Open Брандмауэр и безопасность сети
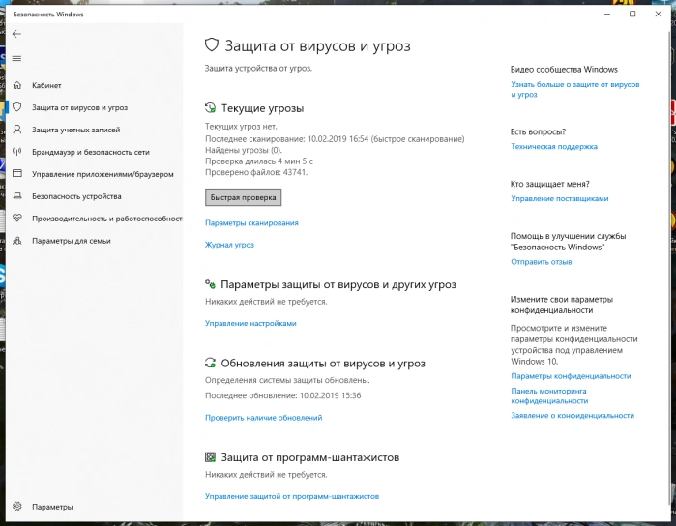This screenshot has width=676, height=526. [91, 152]
